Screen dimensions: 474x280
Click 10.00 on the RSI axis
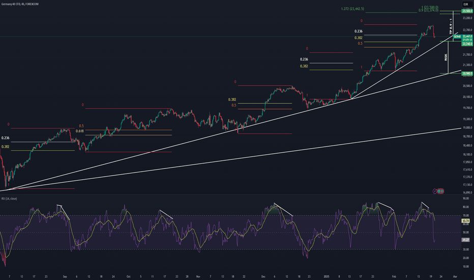[466, 267]
